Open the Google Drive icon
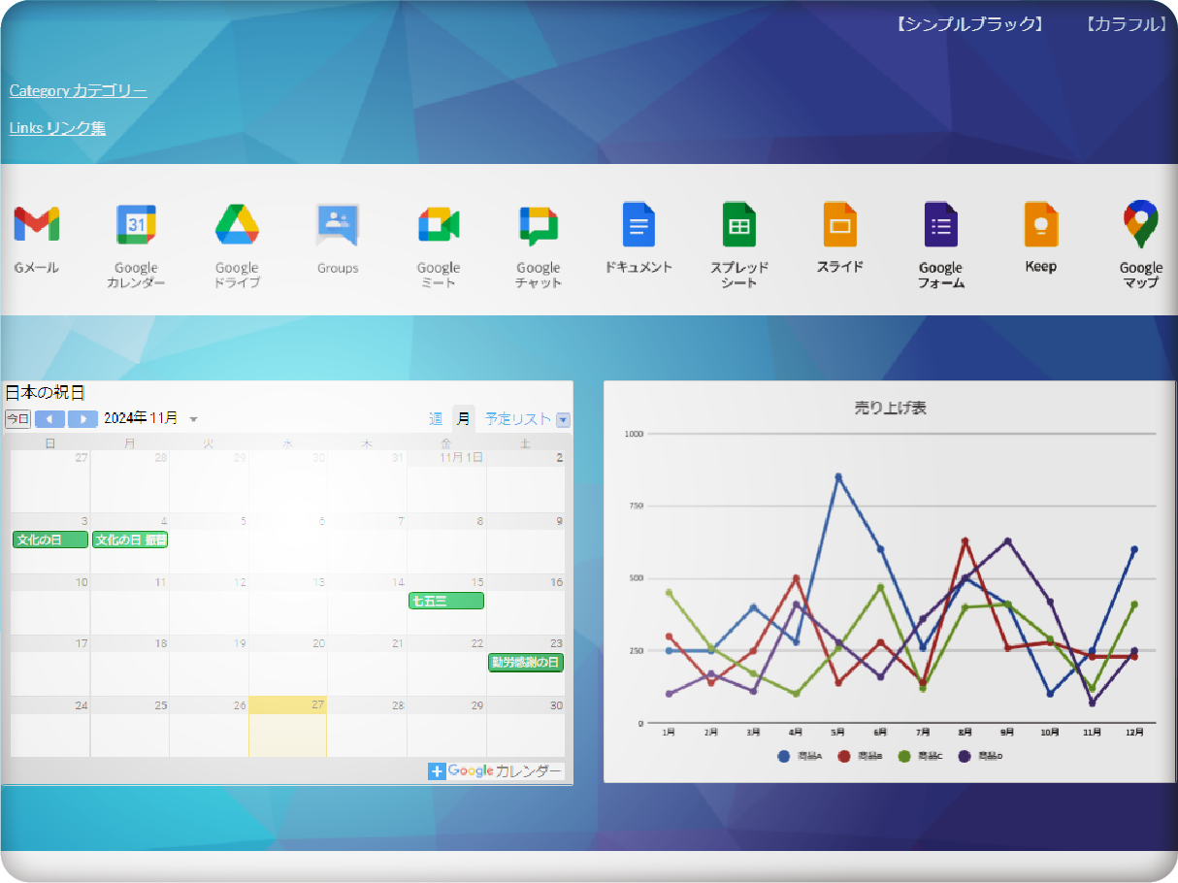 [x=237, y=224]
